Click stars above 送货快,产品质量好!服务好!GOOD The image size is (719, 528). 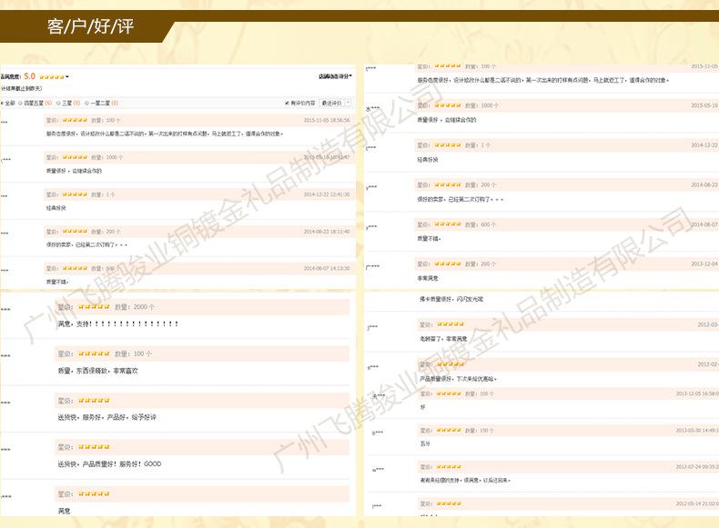[x=94, y=446]
